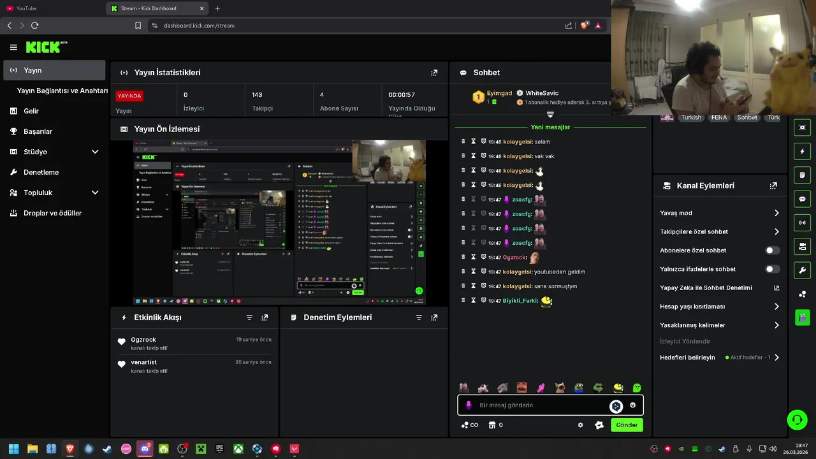Open the emoji picker in chat input

point(632,405)
